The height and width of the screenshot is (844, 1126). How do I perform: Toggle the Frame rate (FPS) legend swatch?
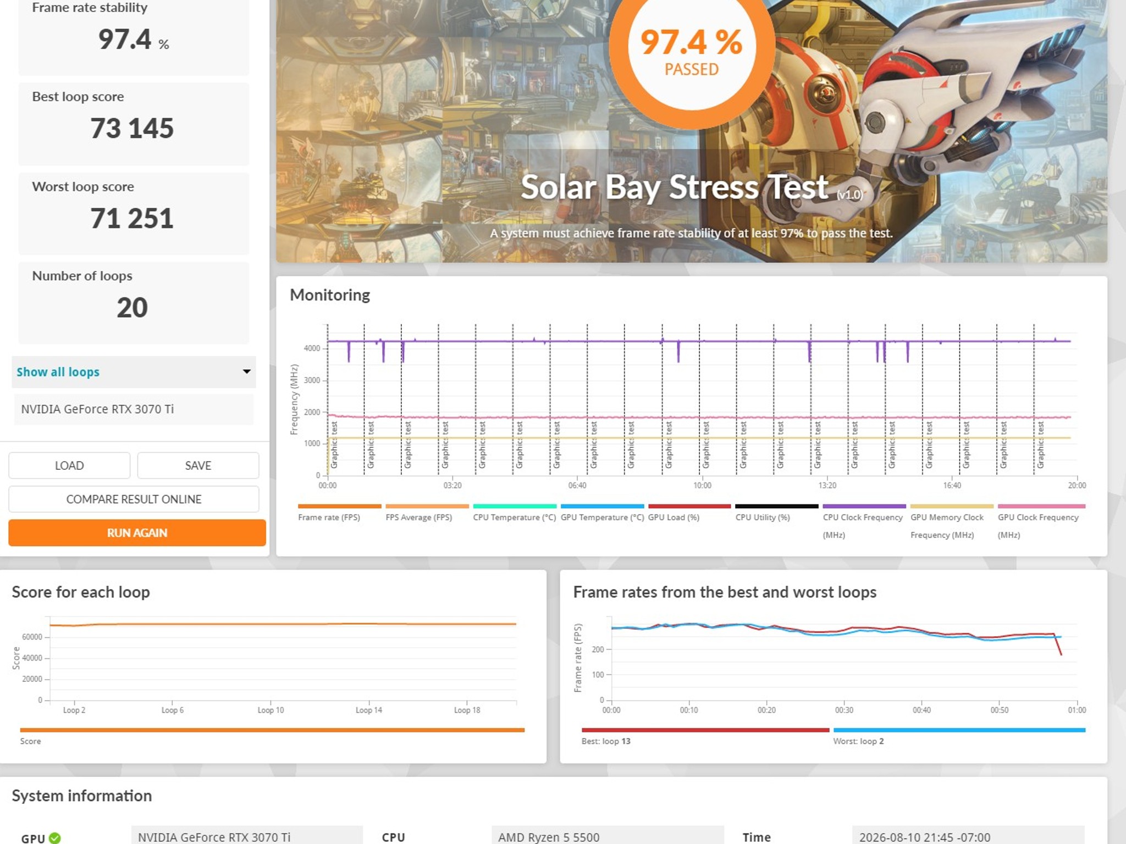coord(339,506)
